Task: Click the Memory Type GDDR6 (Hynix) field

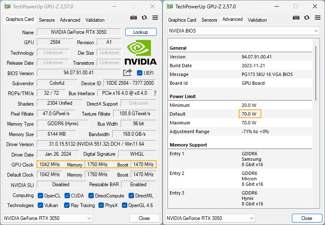Action: (x=63, y=124)
